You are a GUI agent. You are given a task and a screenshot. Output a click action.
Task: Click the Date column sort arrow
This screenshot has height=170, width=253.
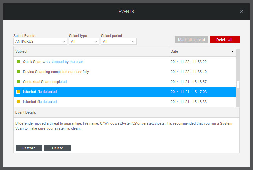pyautogui.click(x=233, y=51)
